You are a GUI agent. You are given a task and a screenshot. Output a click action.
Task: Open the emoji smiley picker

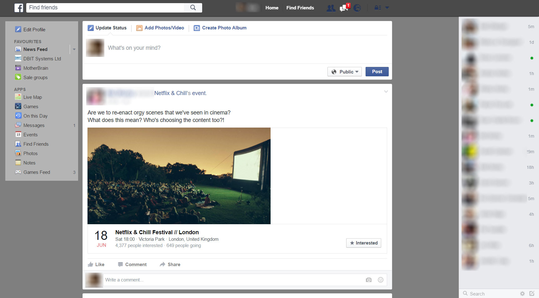[x=381, y=280]
